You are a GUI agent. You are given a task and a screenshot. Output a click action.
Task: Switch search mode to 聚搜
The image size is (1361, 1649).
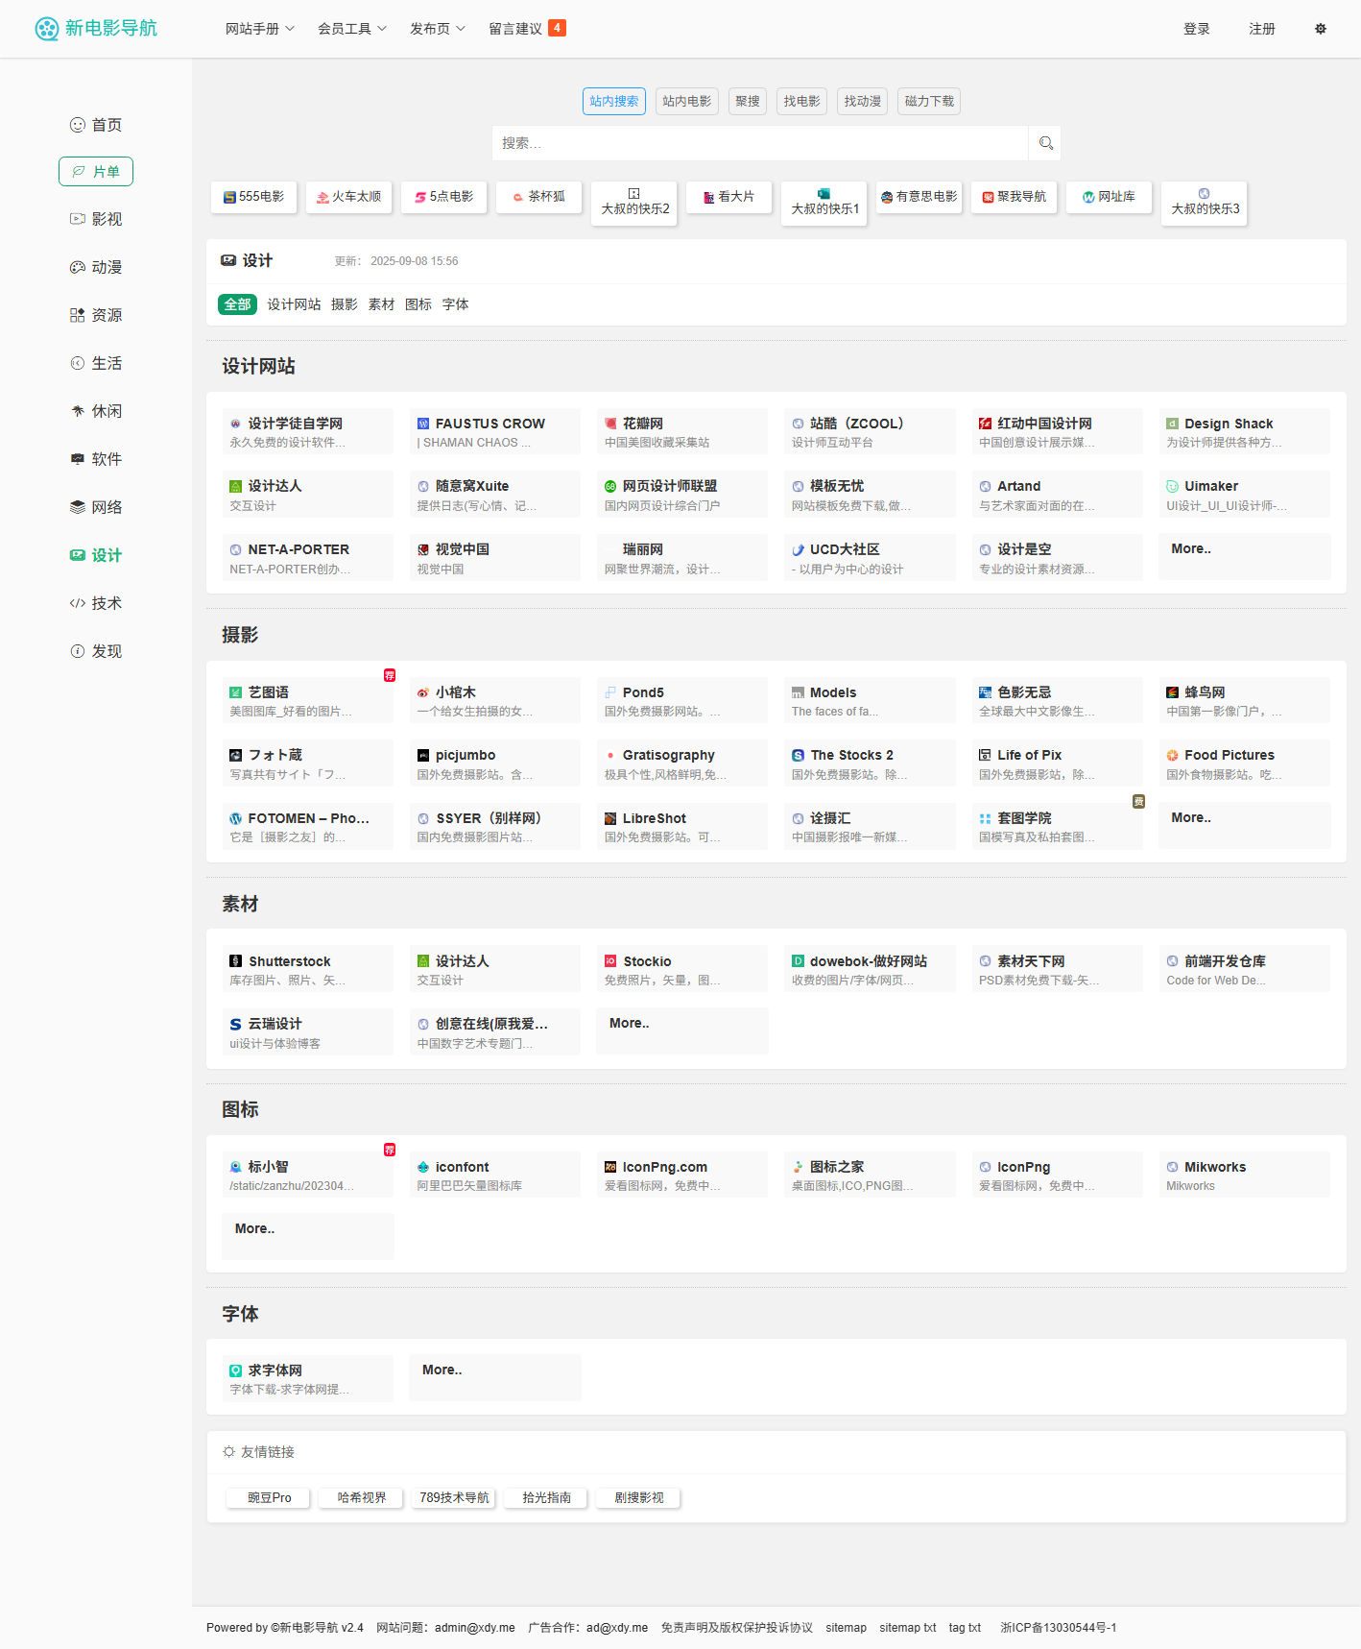[x=747, y=102]
